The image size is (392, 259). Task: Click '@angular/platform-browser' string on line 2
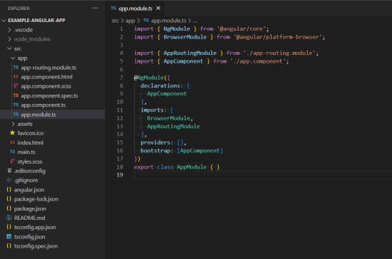[277, 37]
